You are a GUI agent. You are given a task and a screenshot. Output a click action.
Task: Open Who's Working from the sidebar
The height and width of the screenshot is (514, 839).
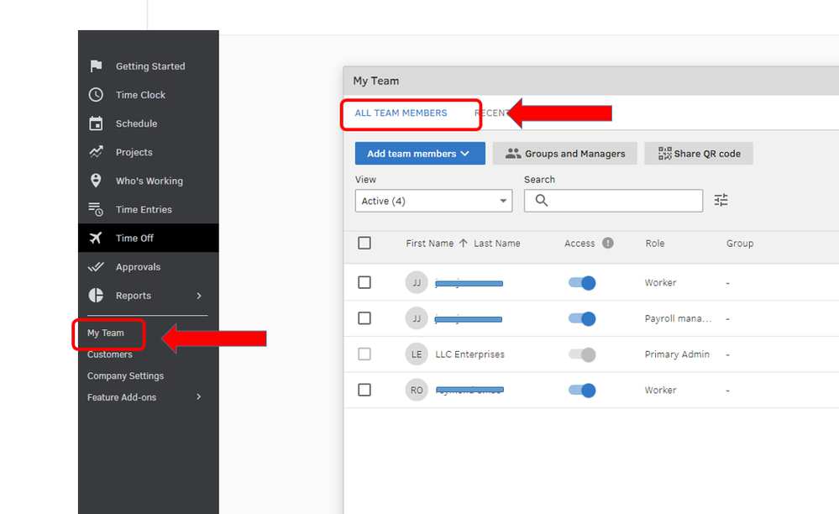[149, 181]
